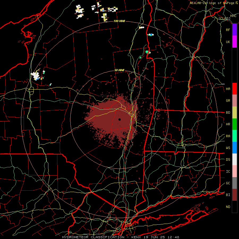
Task: Click the black radar site dot
Action: pyautogui.click(x=120, y=119)
